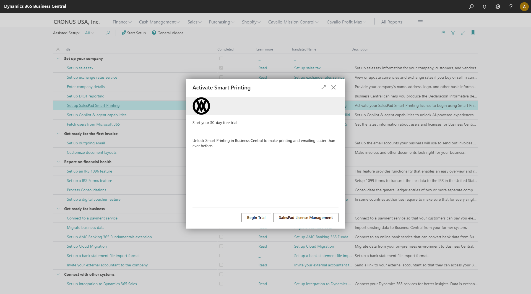Search the Assisted Setup list

click(x=108, y=33)
